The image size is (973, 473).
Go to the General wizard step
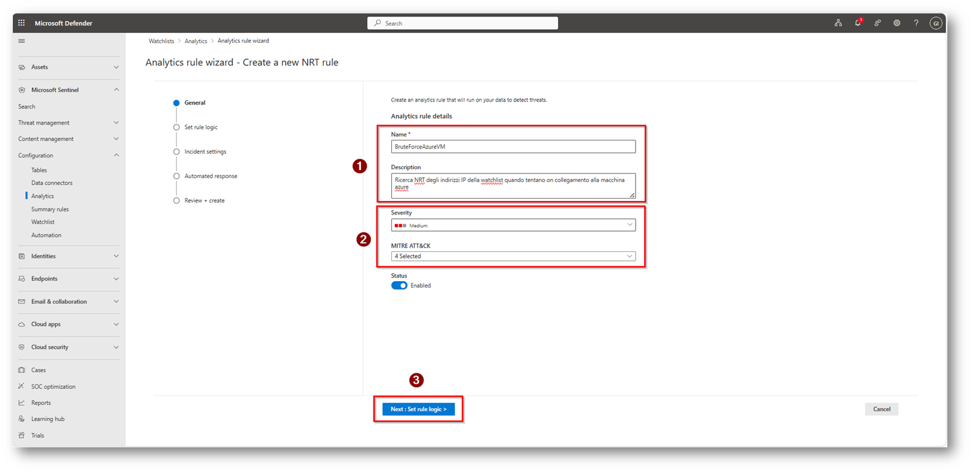[x=195, y=103]
